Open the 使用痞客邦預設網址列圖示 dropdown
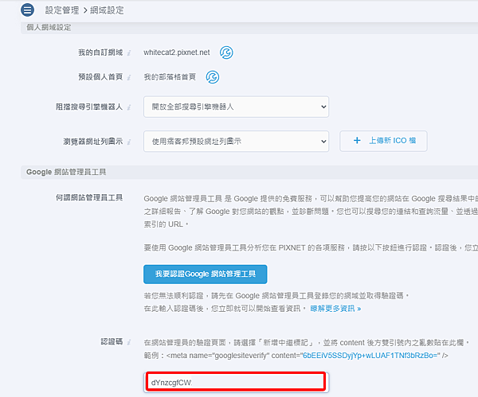The width and height of the screenshot is (478, 397). 236,142
